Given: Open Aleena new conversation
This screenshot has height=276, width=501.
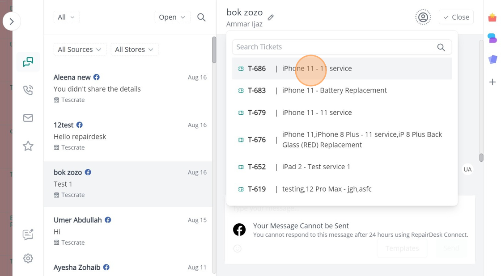Looking at the screenshot, I should click(128, 88).
